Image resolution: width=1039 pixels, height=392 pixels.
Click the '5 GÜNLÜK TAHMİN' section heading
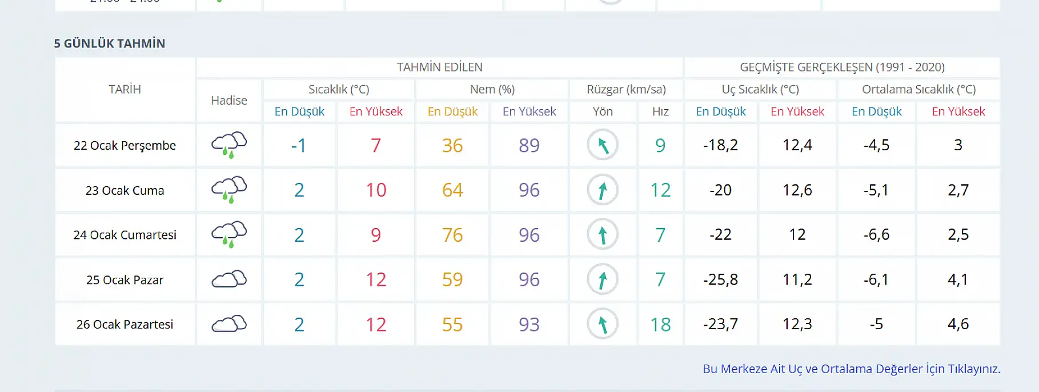110,44
